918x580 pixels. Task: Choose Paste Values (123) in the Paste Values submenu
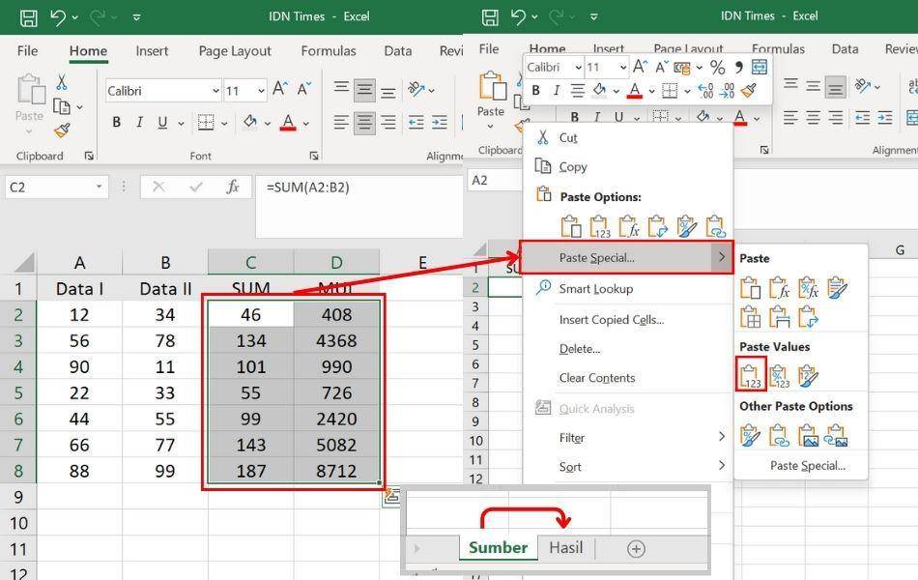[751, 374]
